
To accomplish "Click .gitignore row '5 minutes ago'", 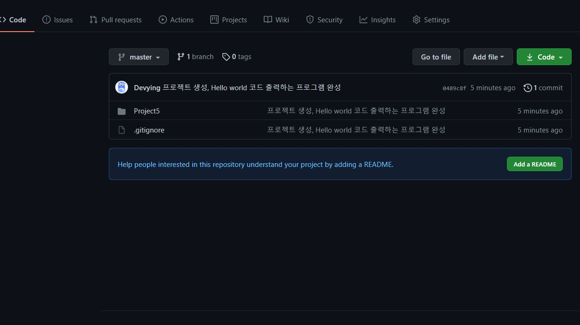I will pyautogui.click(x=540, y=130).
